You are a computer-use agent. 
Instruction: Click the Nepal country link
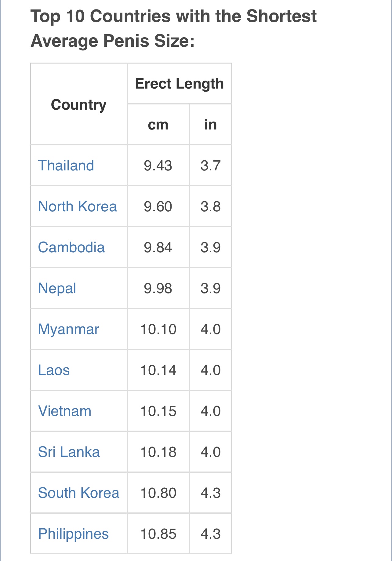[57, 289]
